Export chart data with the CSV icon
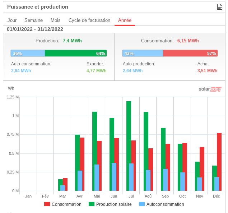This screenshot has height=213, width=228. click(220, 7)
